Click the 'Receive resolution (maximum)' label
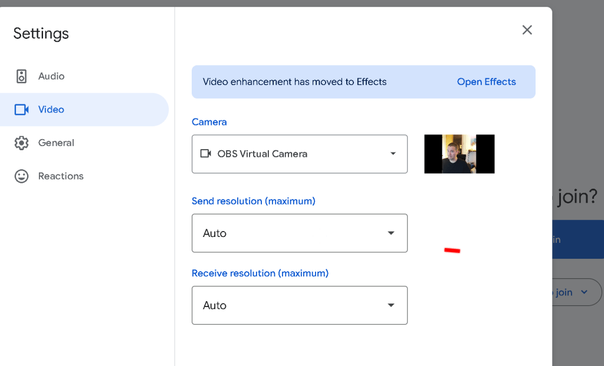This screenshot has height=366, width=604. pyautogui.click(x=260, y=273)
